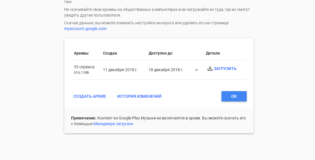Click the СОЗДАТЬ АРХИВ button

tap(90, 96)
